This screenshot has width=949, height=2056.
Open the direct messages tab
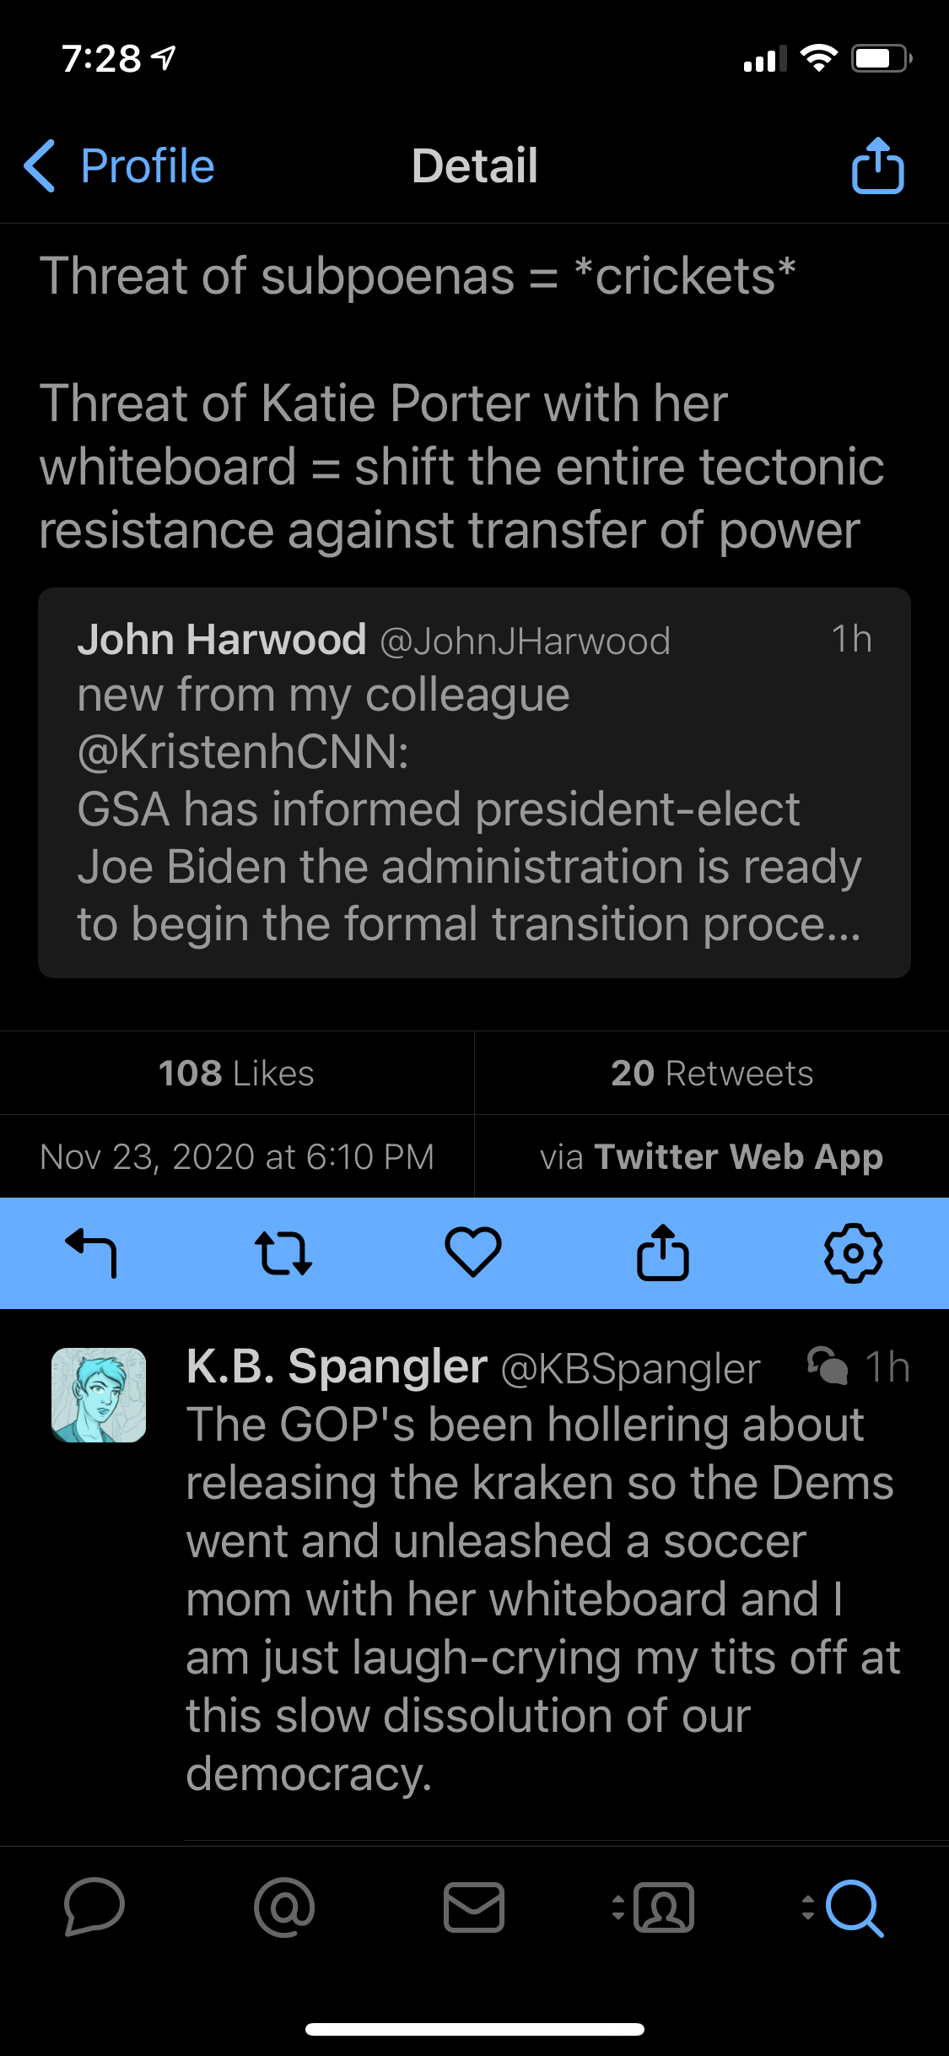tap(474, 1907)
